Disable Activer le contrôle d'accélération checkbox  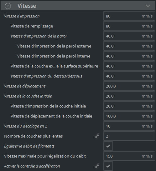[x=108, y=166]
